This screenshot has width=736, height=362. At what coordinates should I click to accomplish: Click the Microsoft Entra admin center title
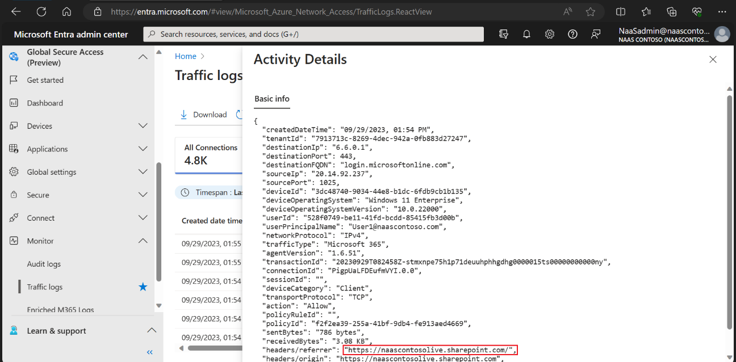click(x=71, y=34)
